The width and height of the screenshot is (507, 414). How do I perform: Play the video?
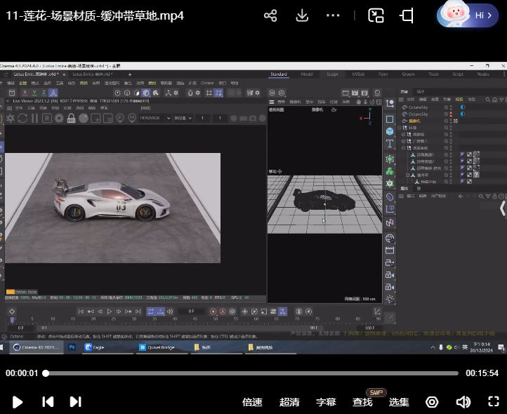point(18,402)
